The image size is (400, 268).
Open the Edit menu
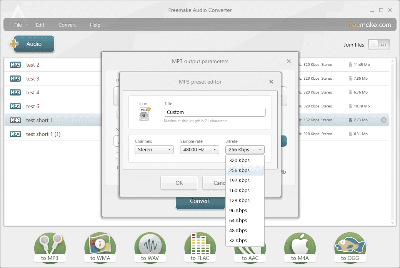(40, 25)
